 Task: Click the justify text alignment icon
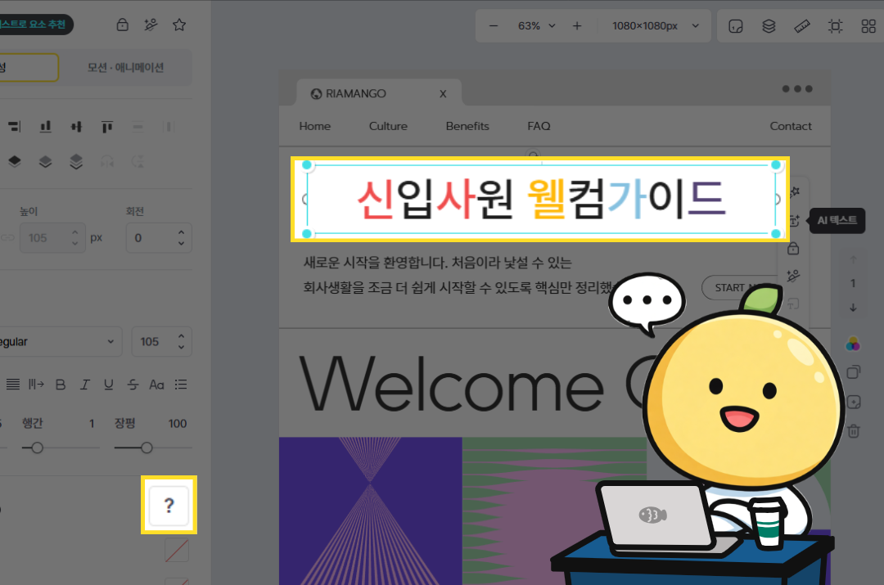(x=12, y=385)
